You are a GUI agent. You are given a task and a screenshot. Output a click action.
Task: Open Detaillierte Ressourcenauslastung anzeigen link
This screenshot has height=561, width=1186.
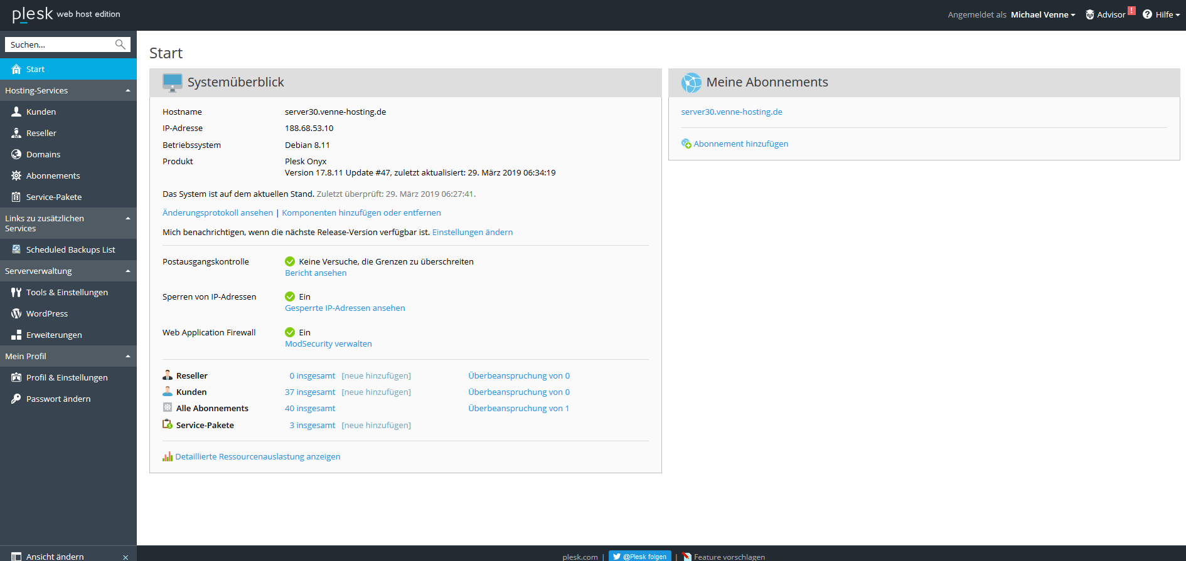pyautogui.click(x=258, y=456)
